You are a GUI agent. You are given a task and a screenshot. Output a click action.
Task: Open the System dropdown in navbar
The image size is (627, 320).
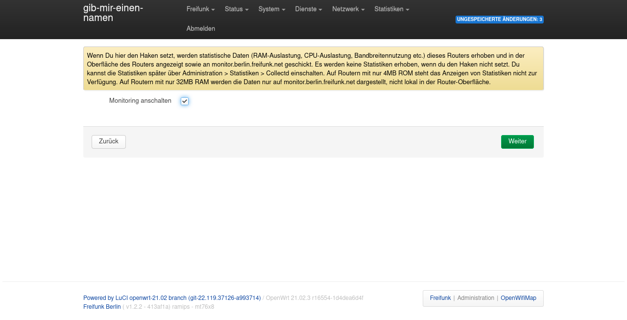tap(271, 9)
